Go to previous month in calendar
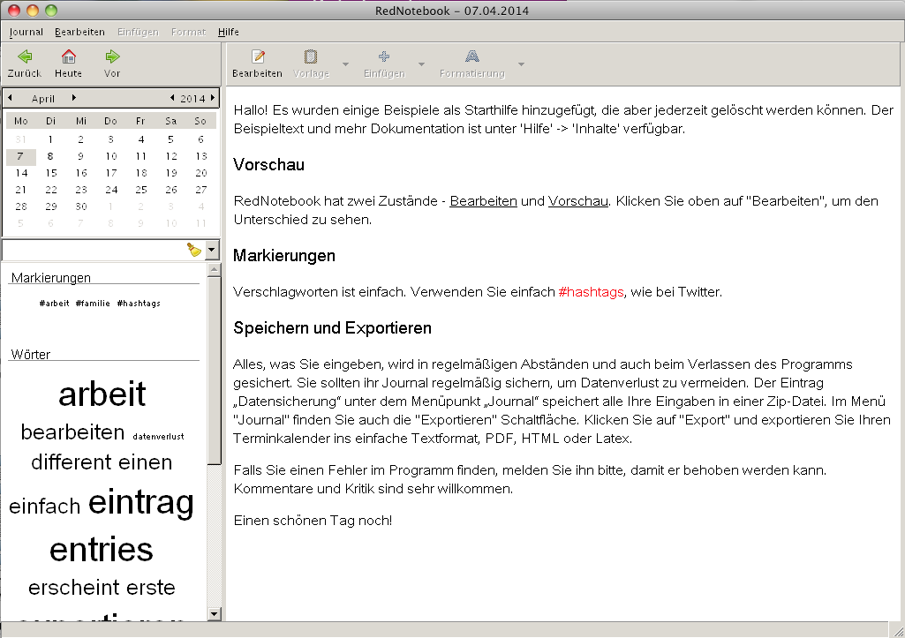This screenshot has height=638, width=905. pyautogui.click(x=10, y=98)
